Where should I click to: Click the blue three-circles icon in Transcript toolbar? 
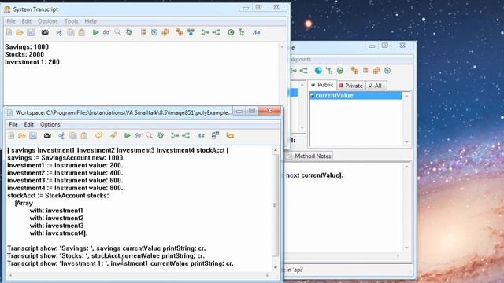pyautogui.click(x=191, y=32)
